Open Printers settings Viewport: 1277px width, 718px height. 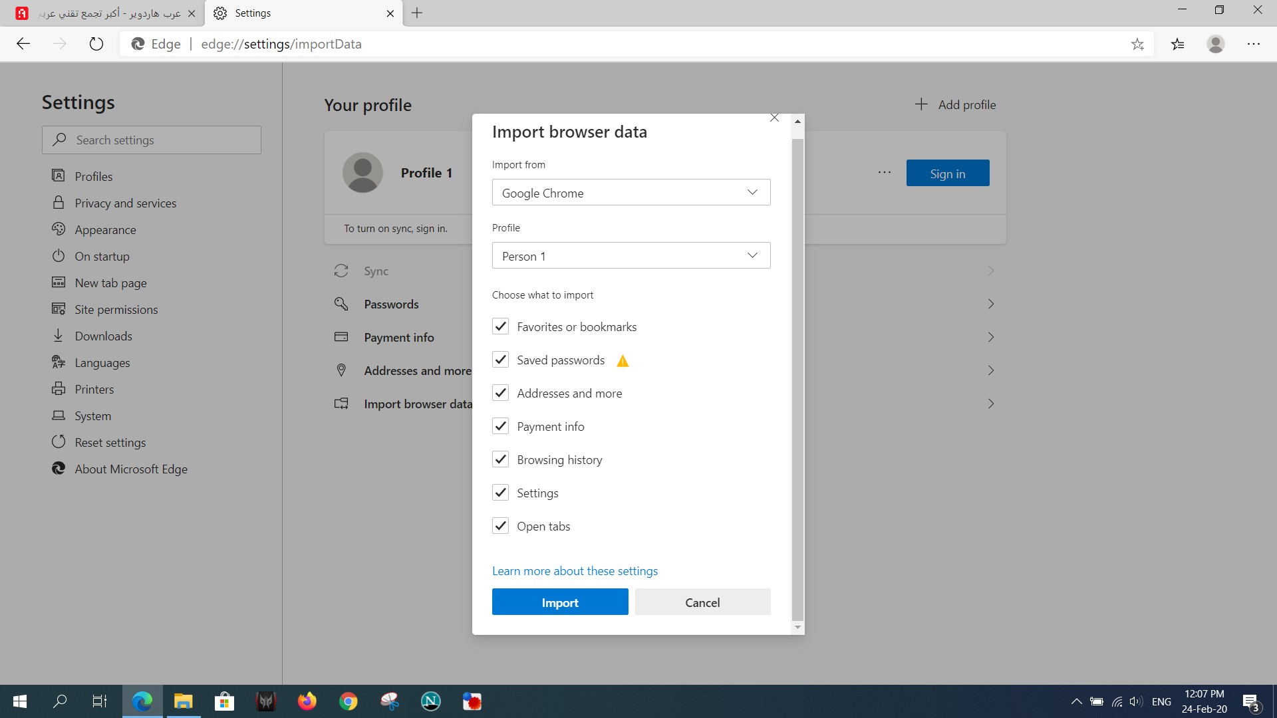tap(94, 389)
